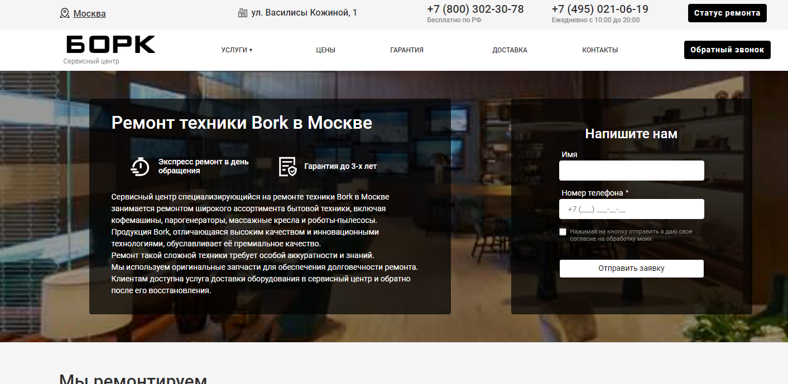The width and height of the screenshot is (788, 384).
Task: Expand the Услуги dropdown menu
Action: pos(237,50)
